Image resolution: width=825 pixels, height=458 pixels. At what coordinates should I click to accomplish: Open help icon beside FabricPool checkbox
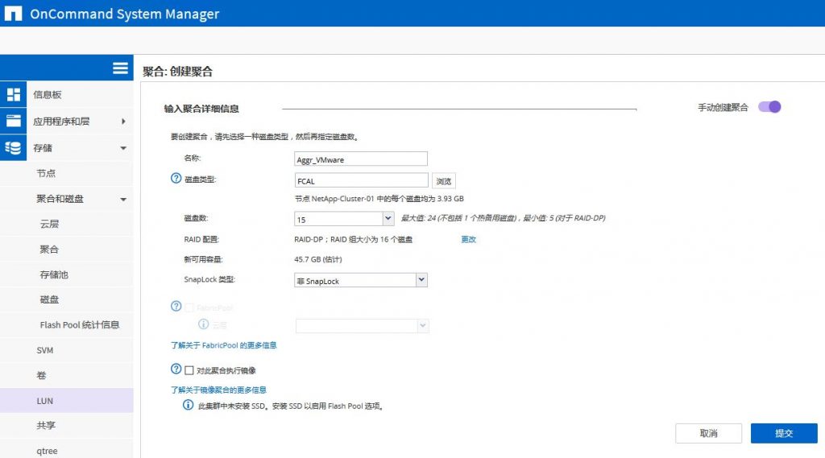176,306
